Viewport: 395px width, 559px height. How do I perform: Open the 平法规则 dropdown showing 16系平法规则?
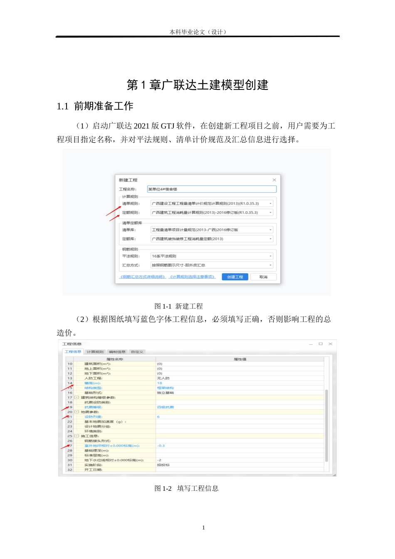270,255
